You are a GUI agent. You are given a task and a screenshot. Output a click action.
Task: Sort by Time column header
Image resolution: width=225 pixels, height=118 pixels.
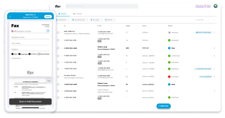(x=144, y=26)
